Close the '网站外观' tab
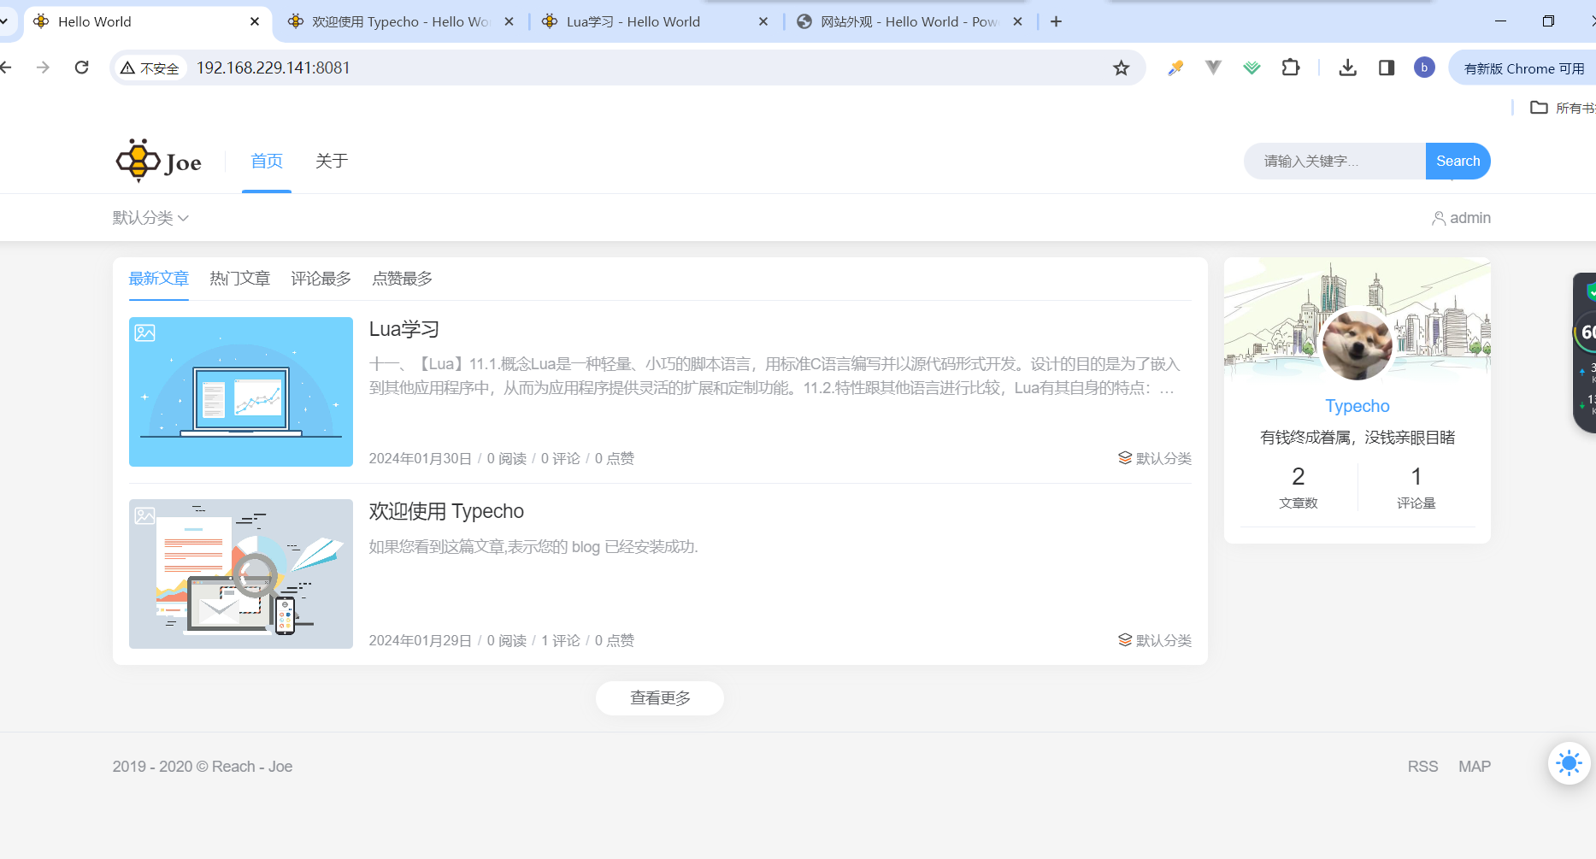 tap(1017, 21)
